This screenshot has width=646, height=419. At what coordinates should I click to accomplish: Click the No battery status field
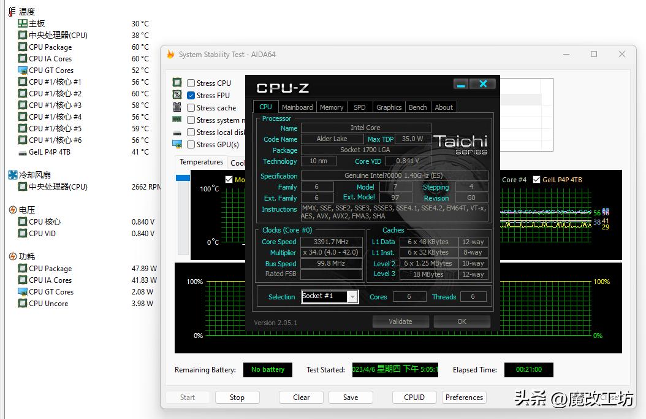[x=268, y=369]
